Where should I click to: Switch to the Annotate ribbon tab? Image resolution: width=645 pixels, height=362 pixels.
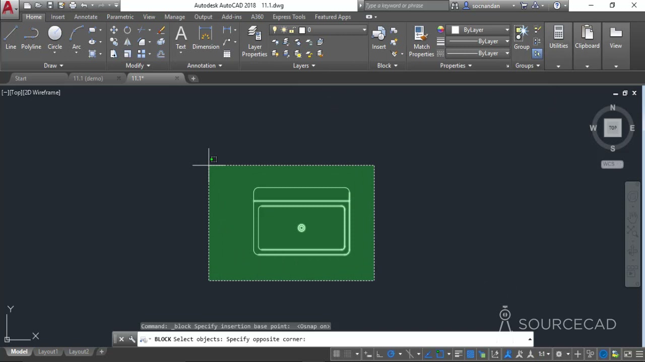[x=86, y=17]
